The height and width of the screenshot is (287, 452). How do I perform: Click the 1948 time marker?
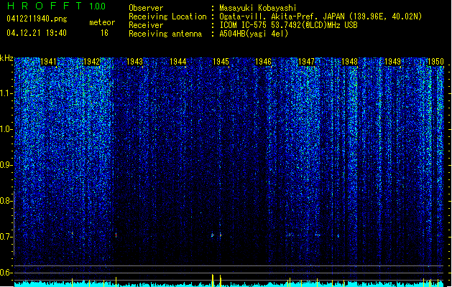pos(349,62)
